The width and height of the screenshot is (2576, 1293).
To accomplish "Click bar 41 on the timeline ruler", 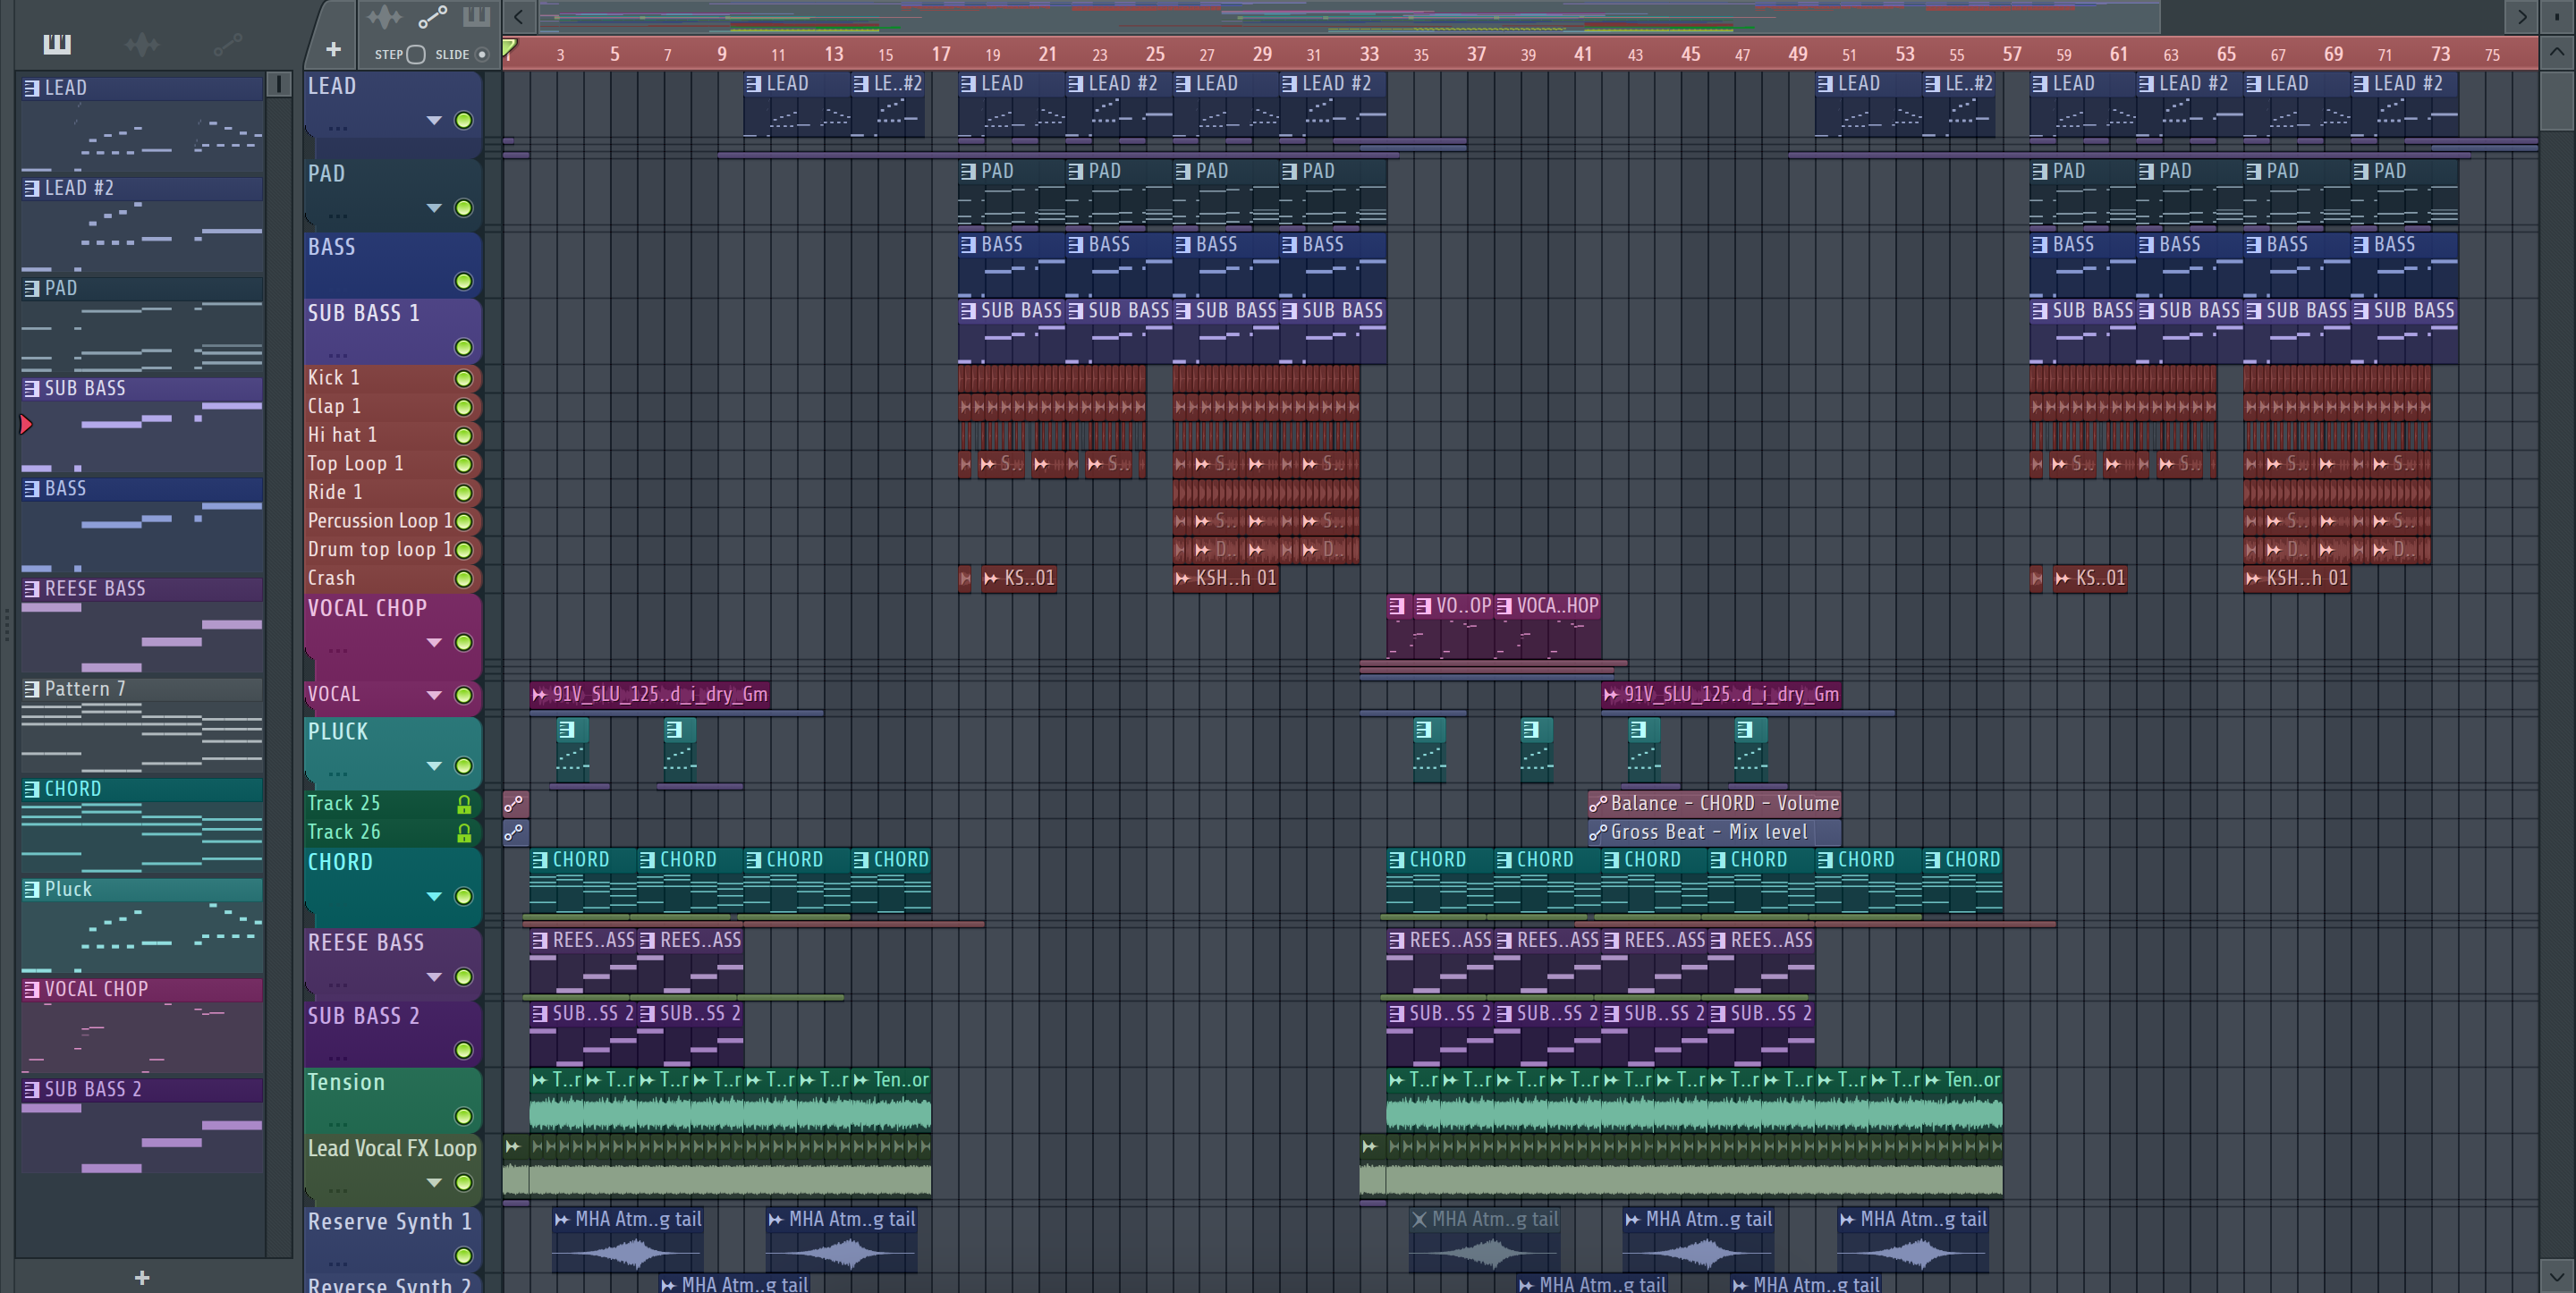I will (1582, 54).
